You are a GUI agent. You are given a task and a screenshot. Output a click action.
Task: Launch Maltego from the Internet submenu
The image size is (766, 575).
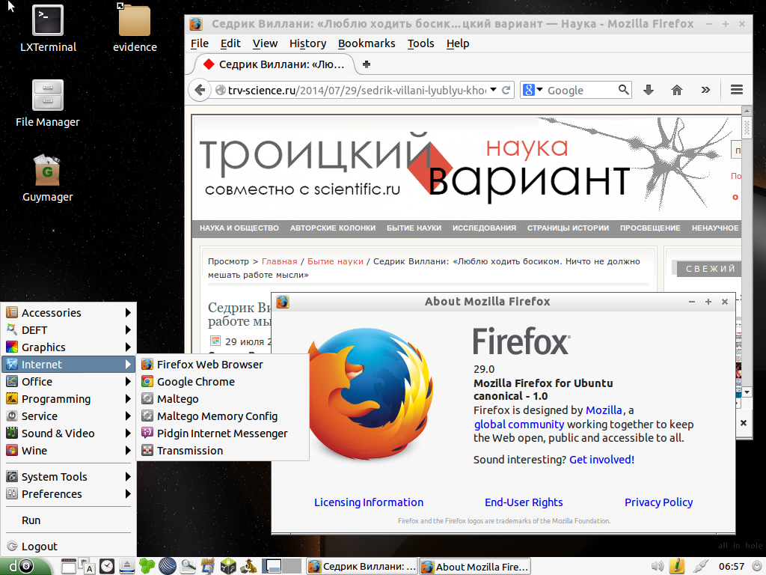[223, 399]
